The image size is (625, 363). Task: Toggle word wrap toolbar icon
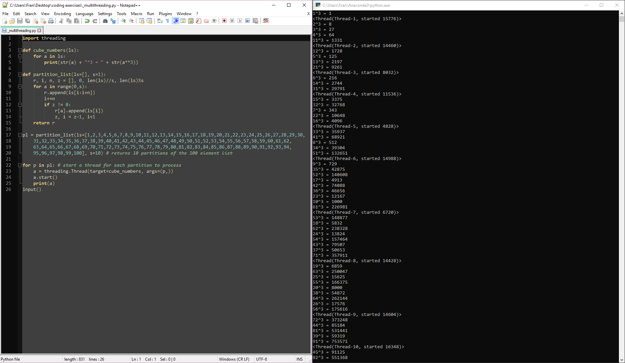(x=160, y=21)
